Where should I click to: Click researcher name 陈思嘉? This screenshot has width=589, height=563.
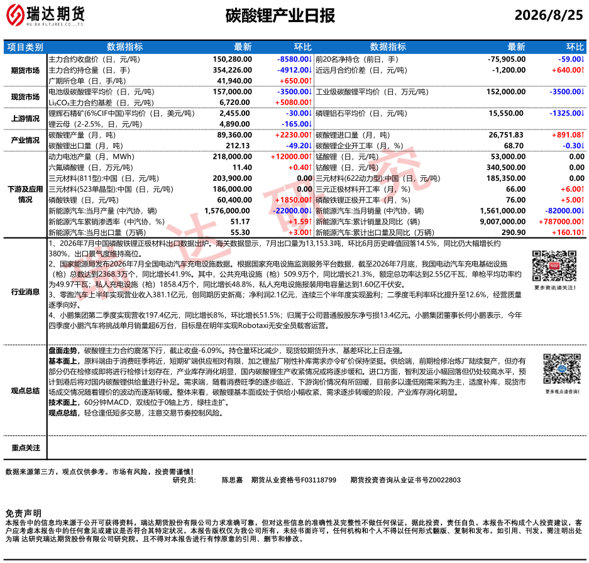point(232,480)
